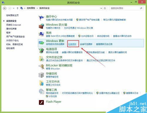147x113 pixels.
Task: Open the Windows 防火墙 icon
Action: coord(41,26)
